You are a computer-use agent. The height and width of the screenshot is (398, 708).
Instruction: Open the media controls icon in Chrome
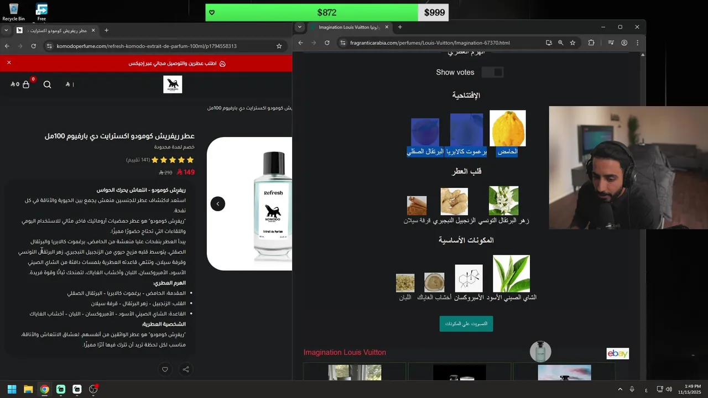(x=611, y=43)
